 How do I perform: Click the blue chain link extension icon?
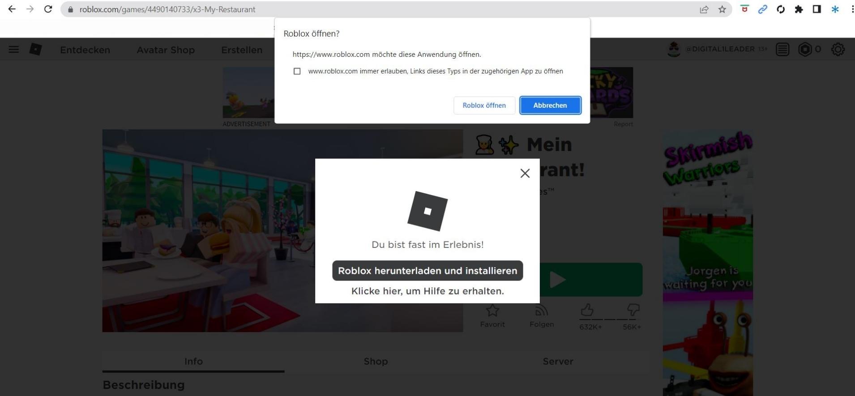(x=763, y=9)
